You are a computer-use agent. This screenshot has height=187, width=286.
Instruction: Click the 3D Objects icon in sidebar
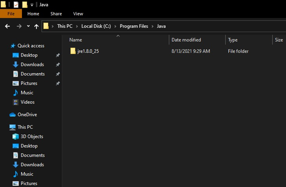(x=16, y=137)
